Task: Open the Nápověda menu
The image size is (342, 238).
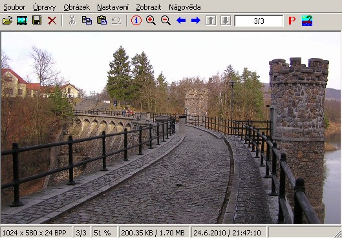Action: click(185, 7)
